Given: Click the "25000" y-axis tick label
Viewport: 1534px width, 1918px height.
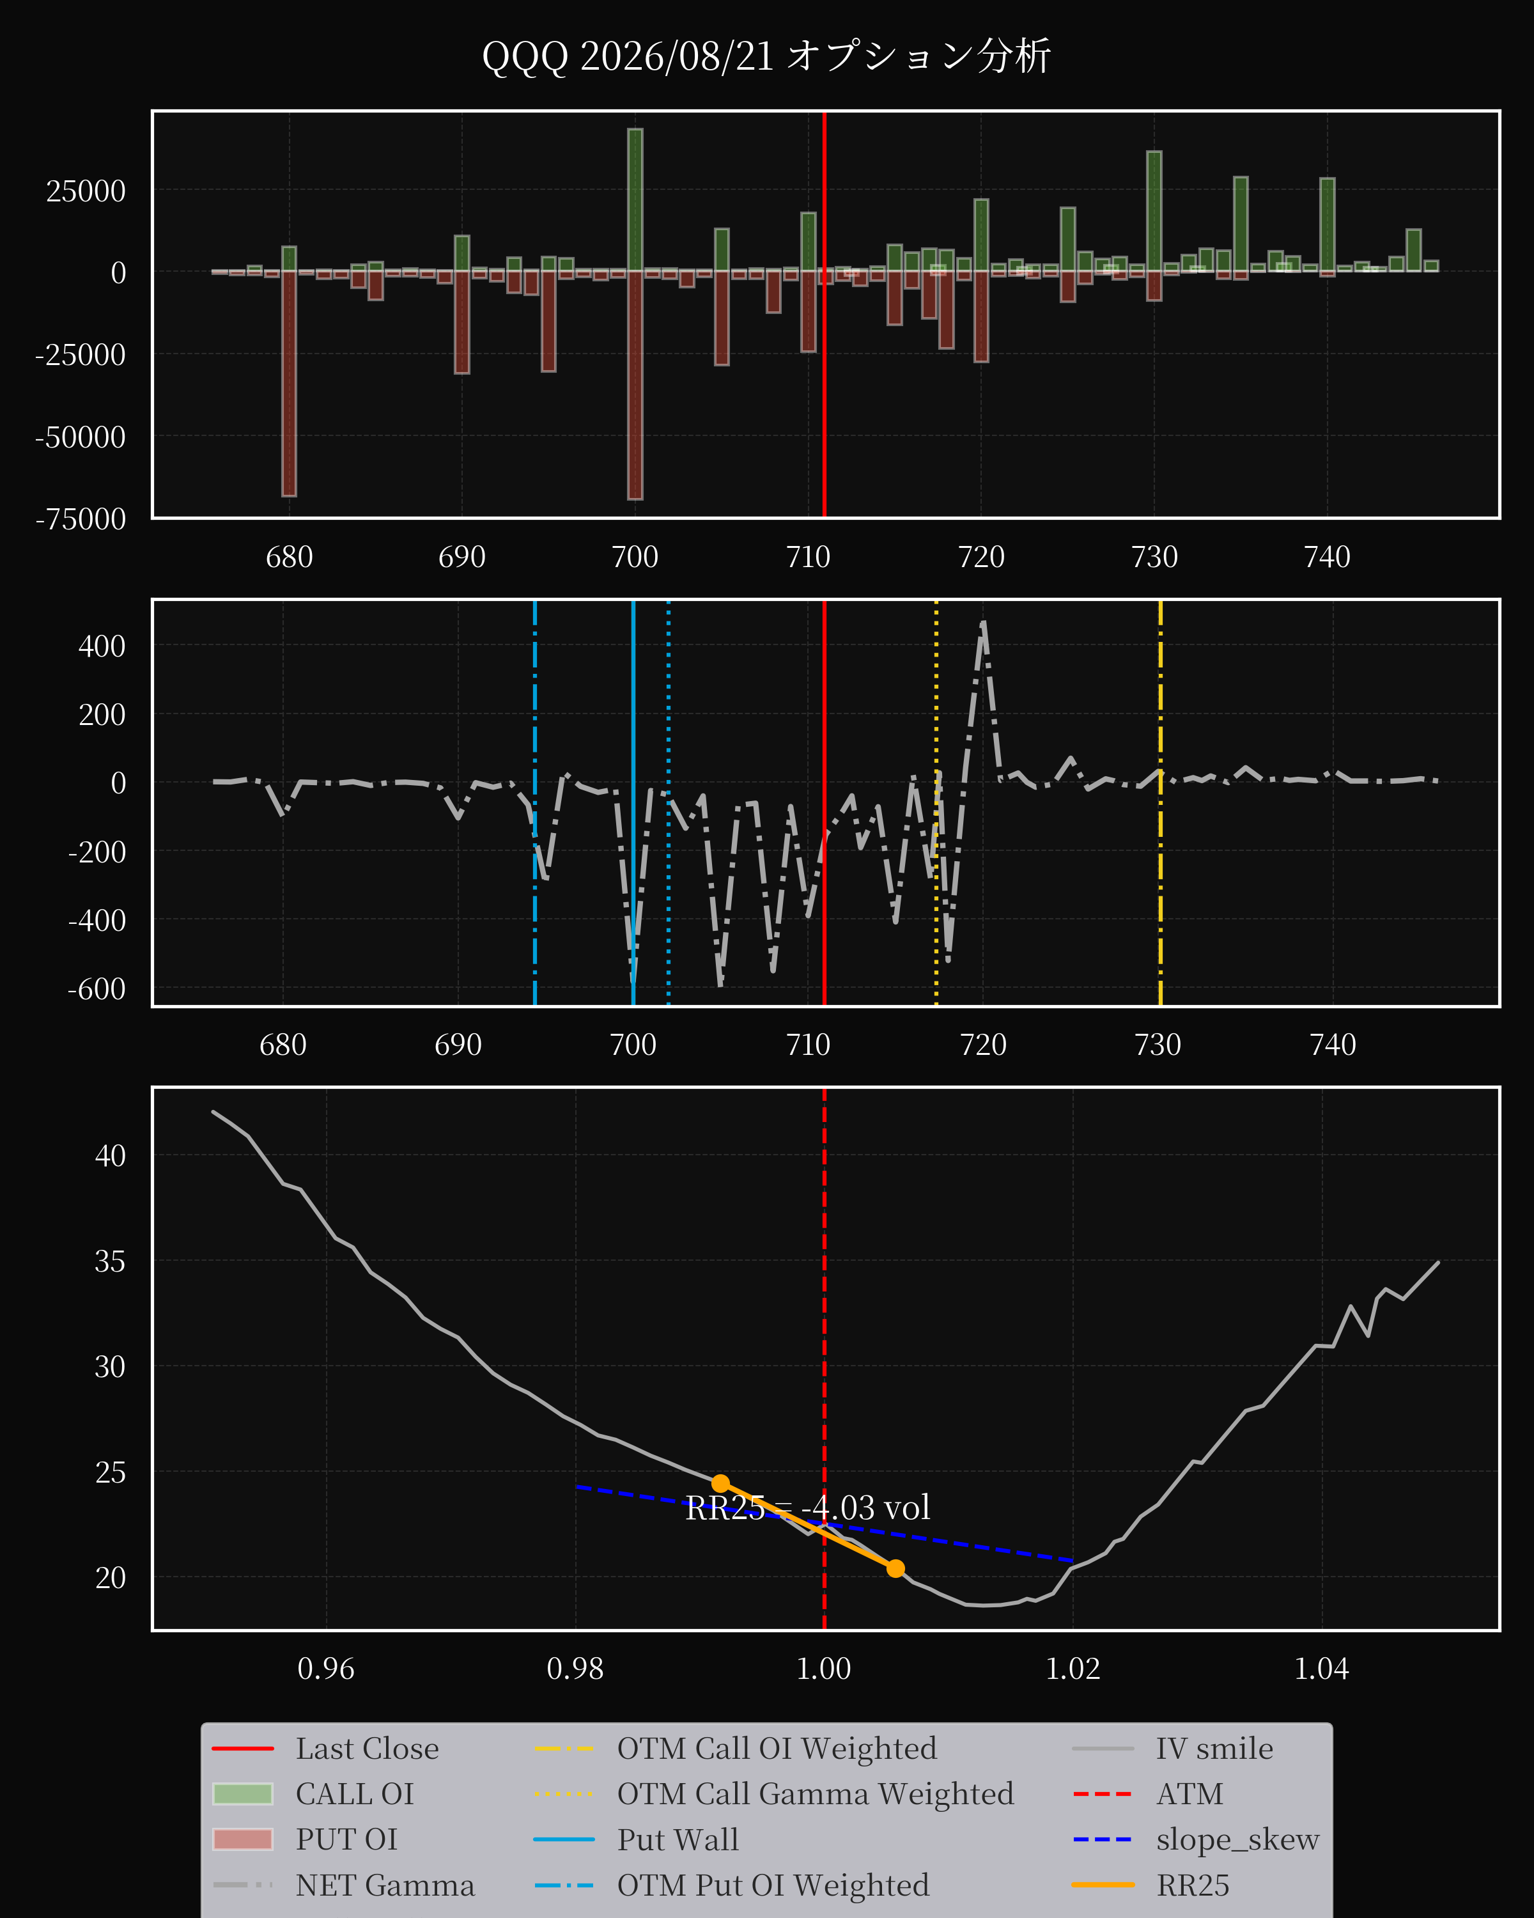Looking at the screenshot, I should [86, 191].
